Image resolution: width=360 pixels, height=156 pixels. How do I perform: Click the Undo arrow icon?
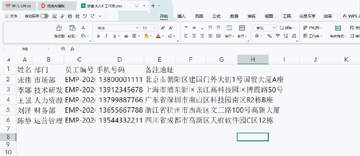click(x=85, y=16)
